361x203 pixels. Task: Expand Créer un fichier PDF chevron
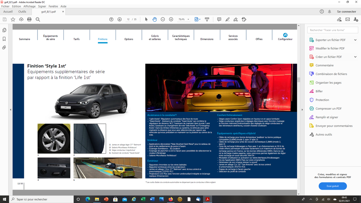click(x=355, y=57)
